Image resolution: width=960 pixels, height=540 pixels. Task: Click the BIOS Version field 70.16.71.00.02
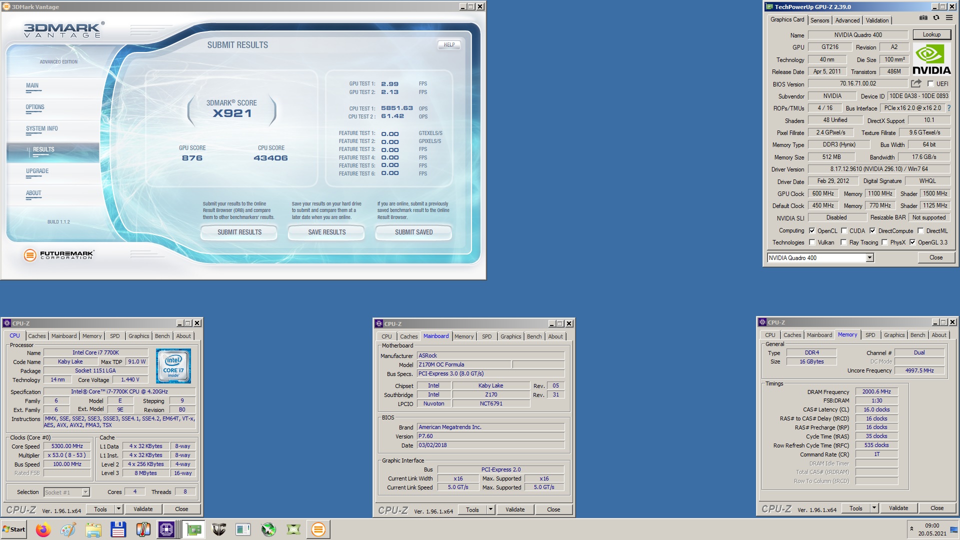pyautogui.click(x=858, y=83)
